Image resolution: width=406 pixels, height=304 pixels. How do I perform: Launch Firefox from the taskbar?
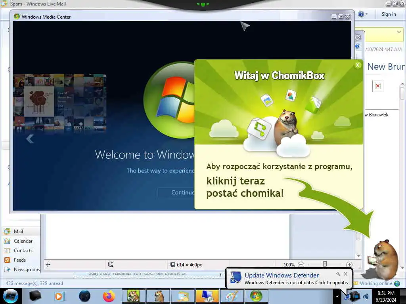[x=109, y=296]
